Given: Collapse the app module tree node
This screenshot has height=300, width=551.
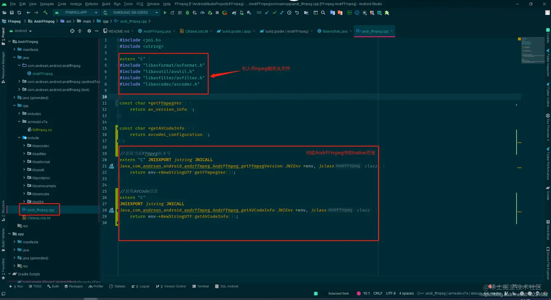Looking at the screenshot, I should point(9,234).
